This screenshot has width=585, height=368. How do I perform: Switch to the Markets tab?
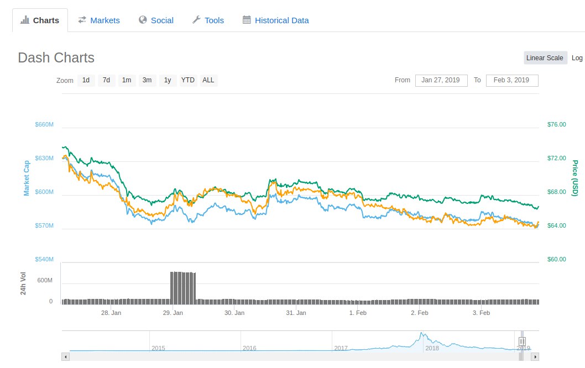(99, 20)
